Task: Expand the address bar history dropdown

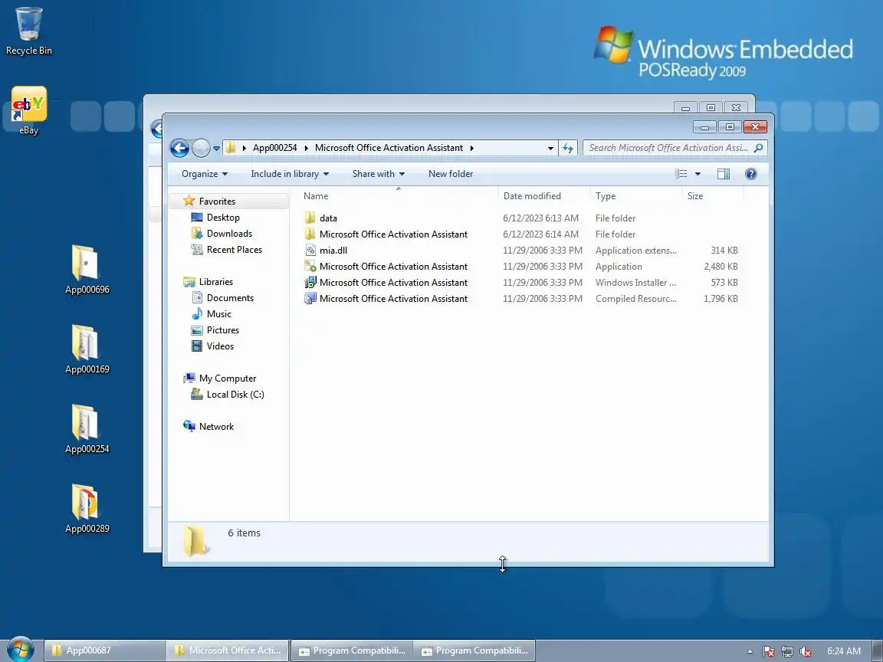Action: point(550,148)
